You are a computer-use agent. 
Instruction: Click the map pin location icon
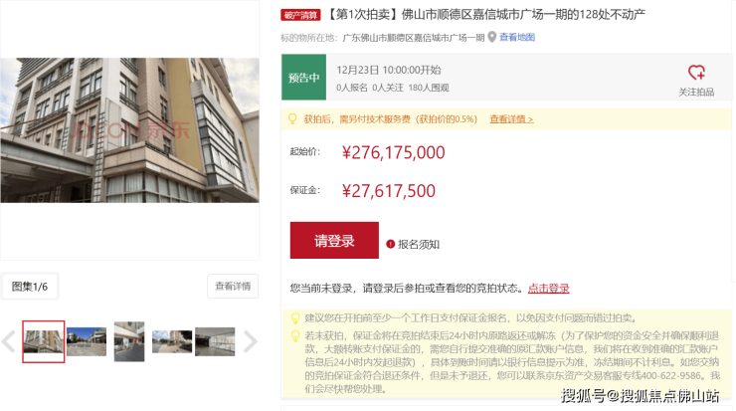(x=491, y=37)
